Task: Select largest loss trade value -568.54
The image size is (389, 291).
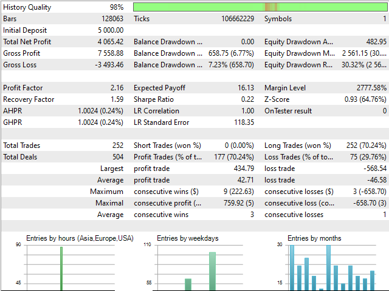Action: point(375,169)
